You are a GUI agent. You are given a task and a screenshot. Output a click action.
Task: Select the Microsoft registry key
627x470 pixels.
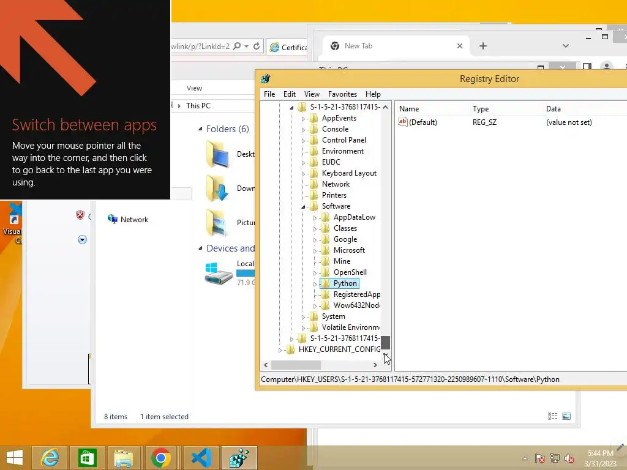click(x=349, y=250)
